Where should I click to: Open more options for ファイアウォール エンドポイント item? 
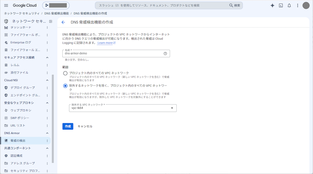[x=47, y=50]
